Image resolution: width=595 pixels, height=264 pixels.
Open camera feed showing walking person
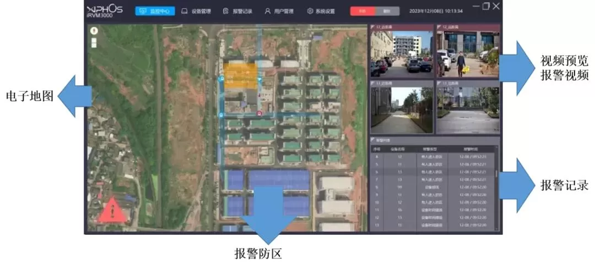pos(468,53)
